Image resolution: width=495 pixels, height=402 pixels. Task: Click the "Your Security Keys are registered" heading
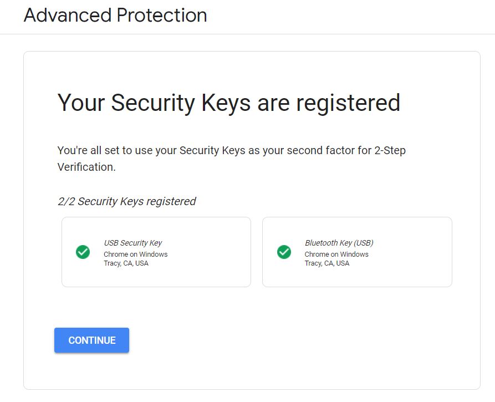228,103
